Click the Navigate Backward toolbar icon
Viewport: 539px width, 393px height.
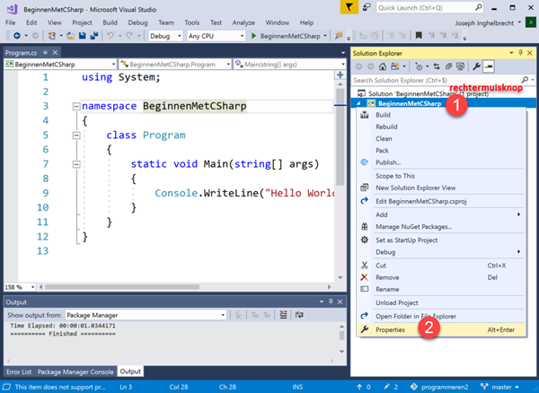click(16, 35)
